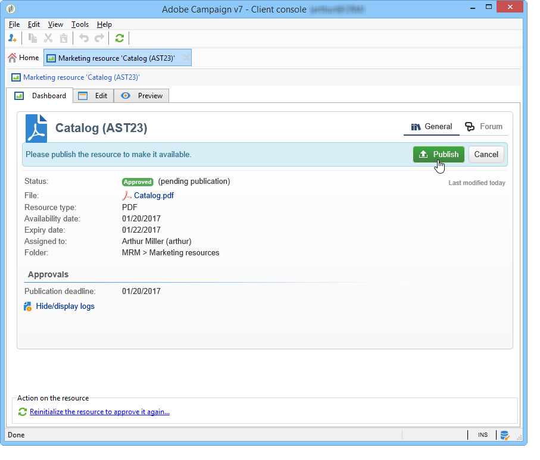
Task: Open the File menu
Action: [14, 24]
